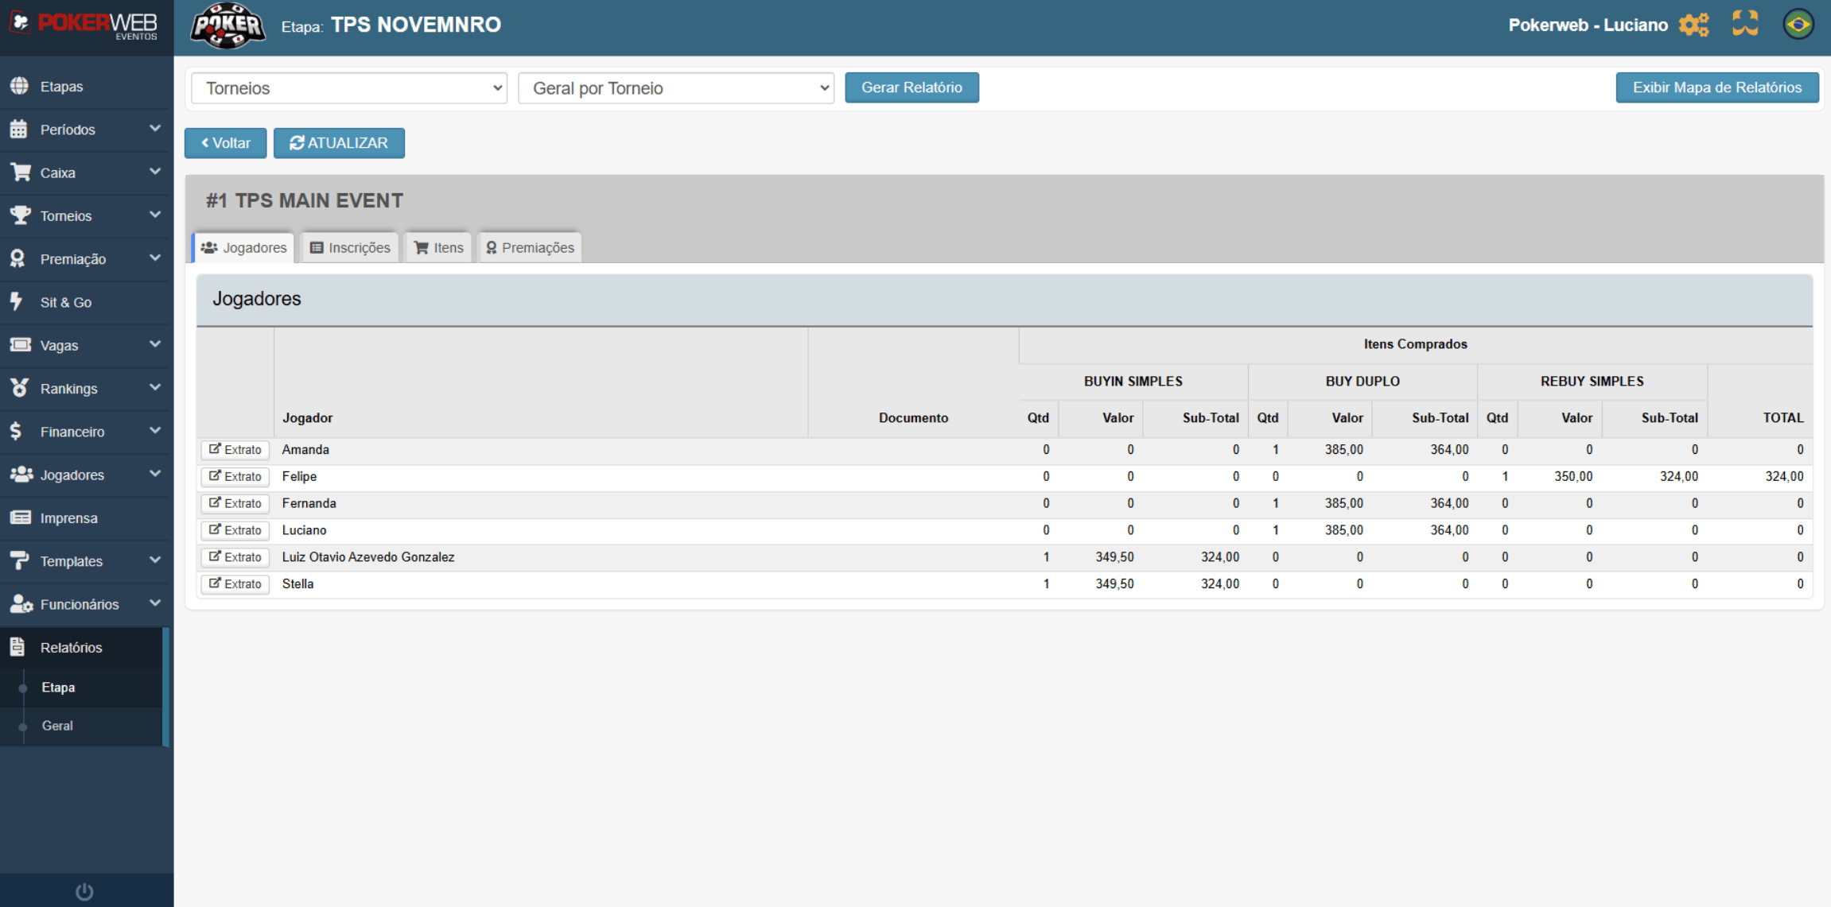Click the ATUALIZAR refresh button
Image resolution: width=1831 pixels, height=907 pixels.
(339, 143)
